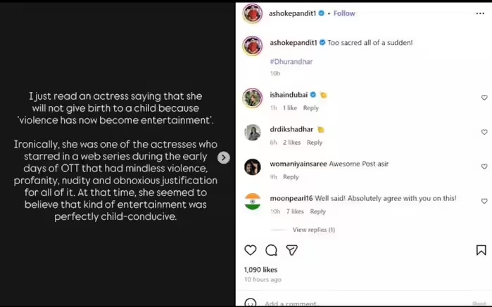Open comments with speech bubble icon
The width and height of the screenshot is (492, 307).
[271, 250]
